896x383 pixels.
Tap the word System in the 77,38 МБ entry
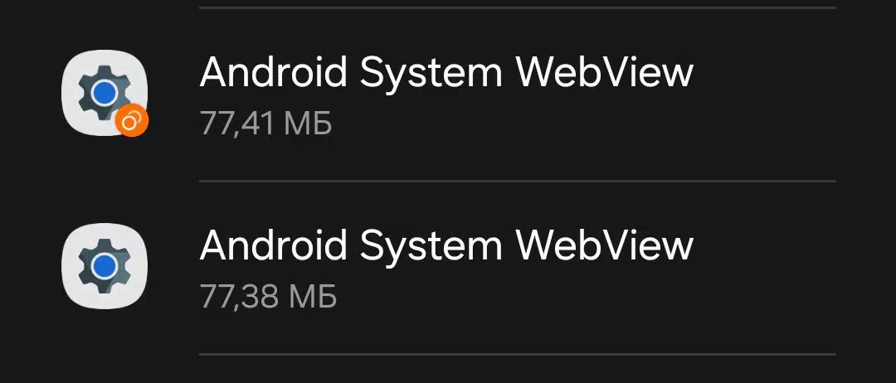[x=432, y=249]
